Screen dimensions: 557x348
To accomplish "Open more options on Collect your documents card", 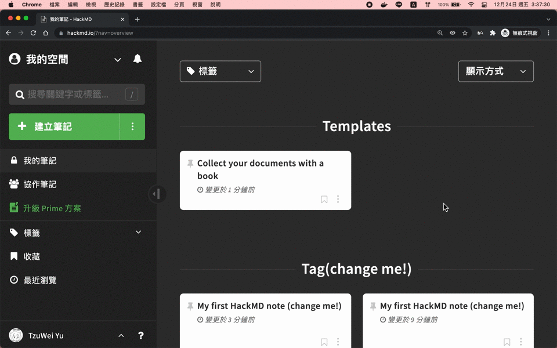I will click(338, 199).
